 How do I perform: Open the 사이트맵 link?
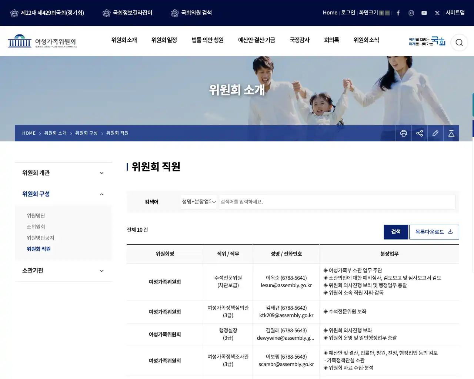click(x=455, y=13)
